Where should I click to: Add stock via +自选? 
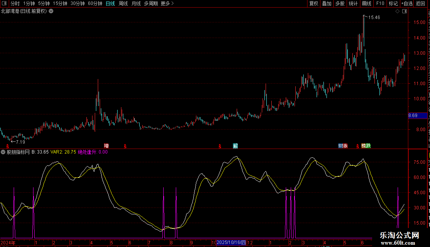[x=407, y=3]
